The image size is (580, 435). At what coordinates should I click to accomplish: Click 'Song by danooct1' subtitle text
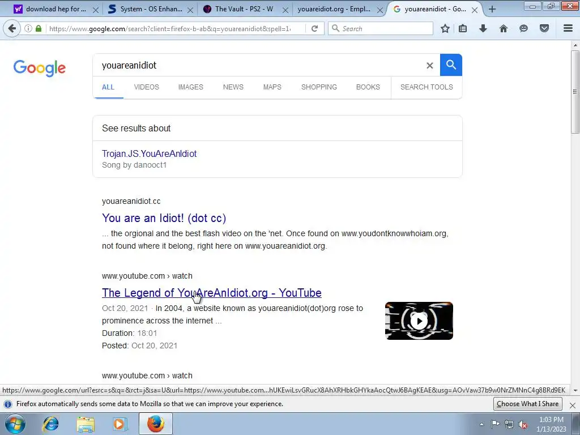[134, 165]
